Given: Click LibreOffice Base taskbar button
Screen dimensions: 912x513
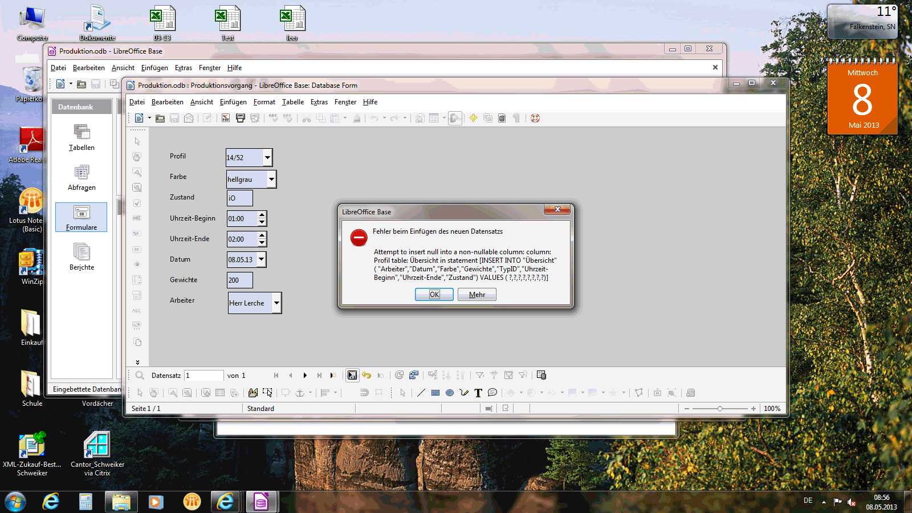Looking at the screenshot, I should [261, 502].
